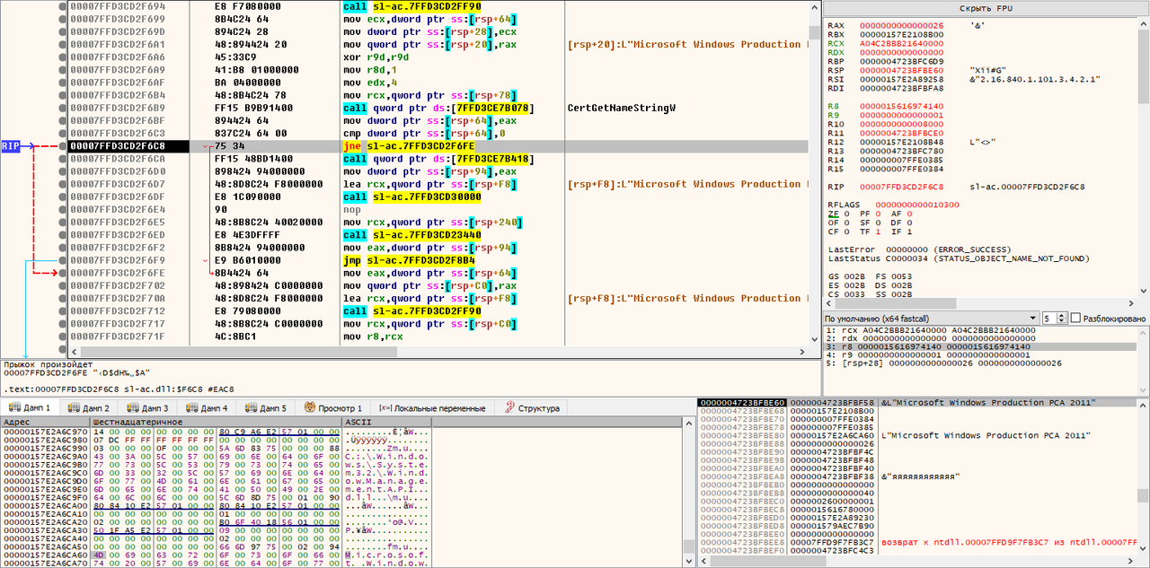Screen dimensions: 1150x568
Task: Select the R8 value 0000015616974140
Action: point(903,108)
